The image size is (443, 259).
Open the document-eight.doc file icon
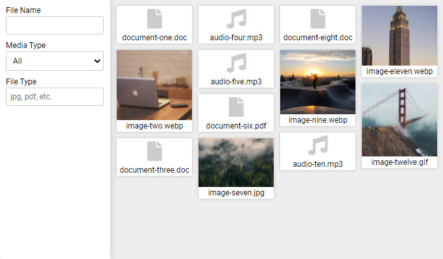pyautogui.click(x=318, y=19)
